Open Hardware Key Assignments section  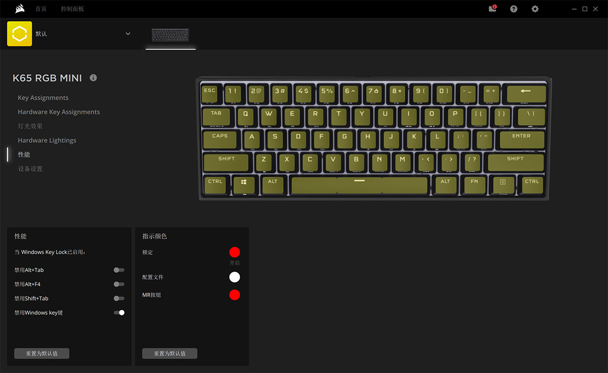[x=59, y=112]
